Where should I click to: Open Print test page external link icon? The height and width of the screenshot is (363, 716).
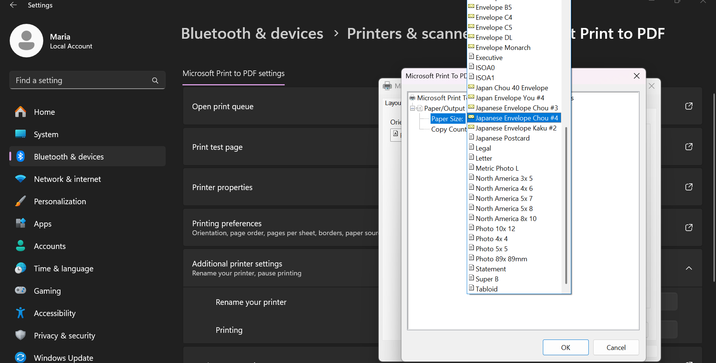coord(689,147)
